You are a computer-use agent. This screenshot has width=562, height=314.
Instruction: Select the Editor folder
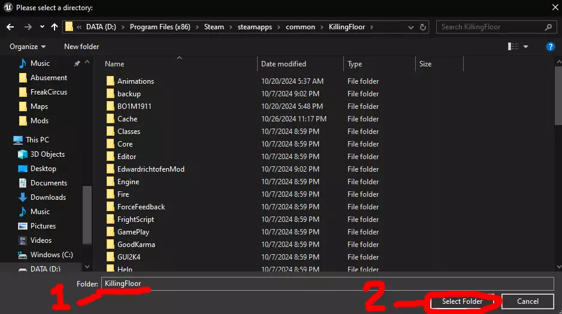pos(126,156)
